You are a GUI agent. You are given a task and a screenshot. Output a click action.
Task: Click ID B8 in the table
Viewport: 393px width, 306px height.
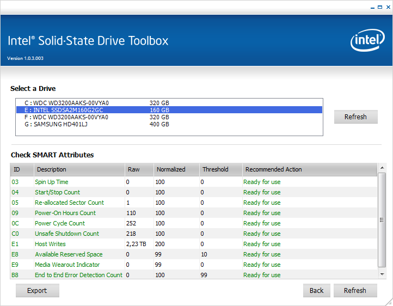coord(15,275)
